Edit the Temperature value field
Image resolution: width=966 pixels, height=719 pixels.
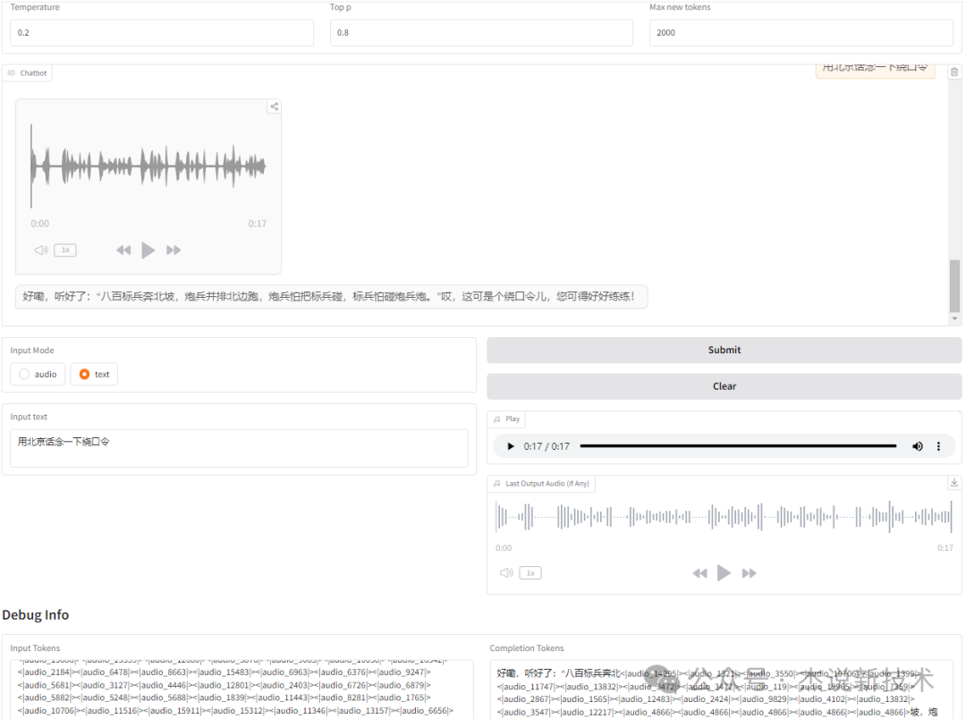[x=162, y=33]
